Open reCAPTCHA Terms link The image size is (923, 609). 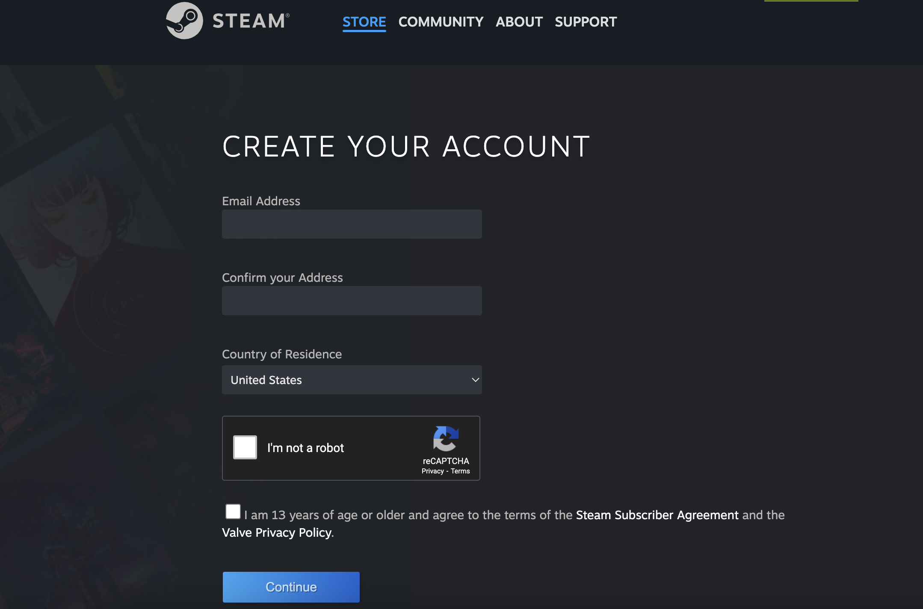tap(460, 471)
